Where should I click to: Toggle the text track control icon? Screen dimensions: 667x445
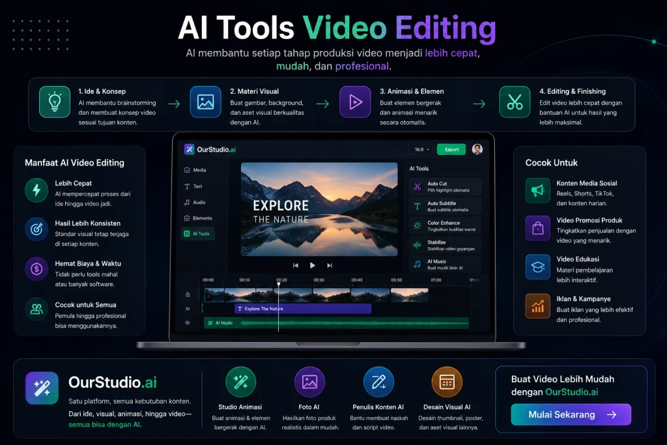point(188,309)
